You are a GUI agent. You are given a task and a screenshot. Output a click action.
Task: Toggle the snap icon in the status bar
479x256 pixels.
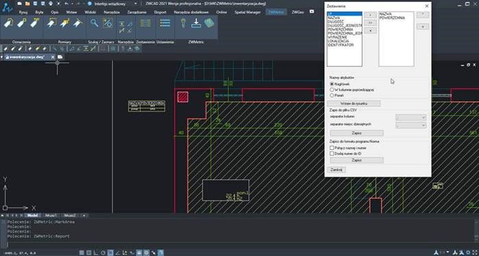pos(89,253)
